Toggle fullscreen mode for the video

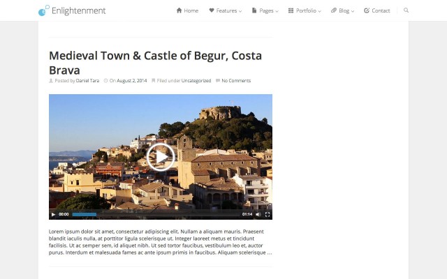coord(268,214)
